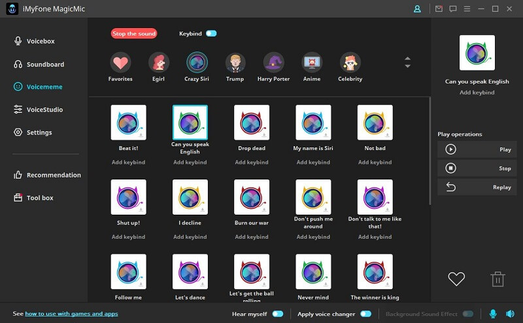This screenshot has width=523, height=323.
Task: Click the meme list scrollbar
Action: pos(430,151)
